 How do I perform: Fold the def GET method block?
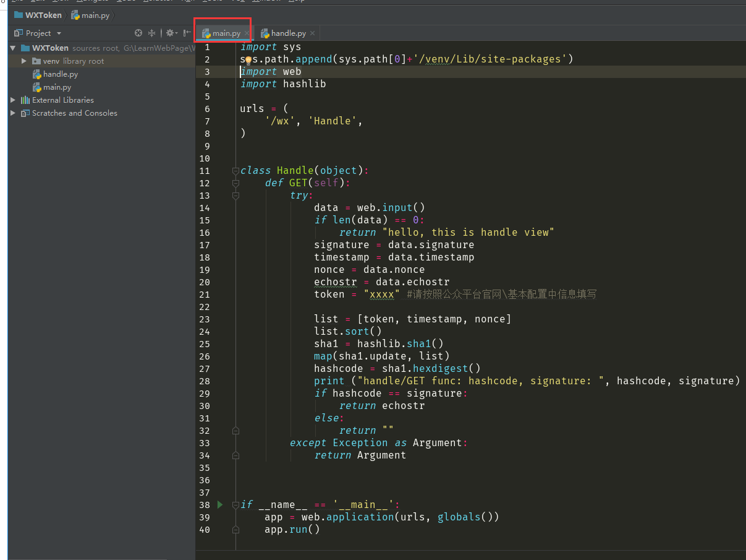(x=235, y=183)
